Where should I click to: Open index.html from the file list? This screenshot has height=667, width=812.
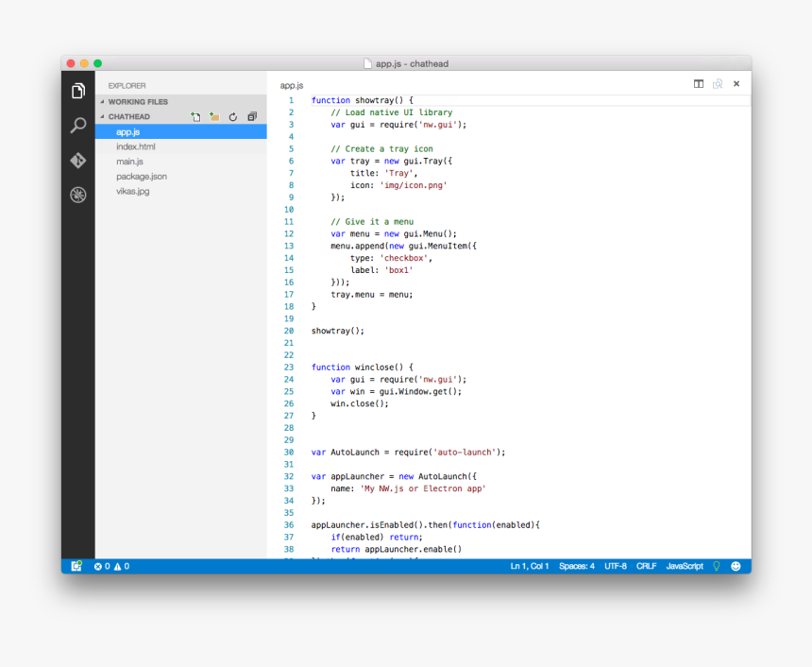pos(136,146)
